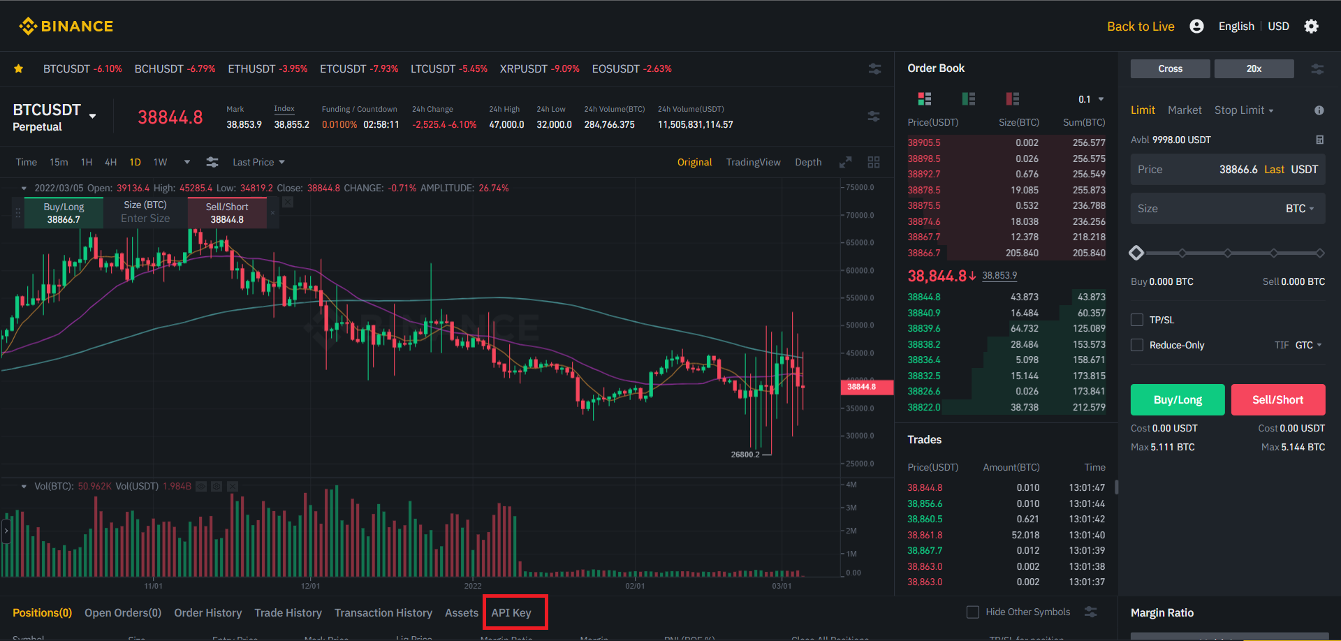Remove the volume indicator with X icon
Screen dimensions: 1341x641
coord(233,487)
